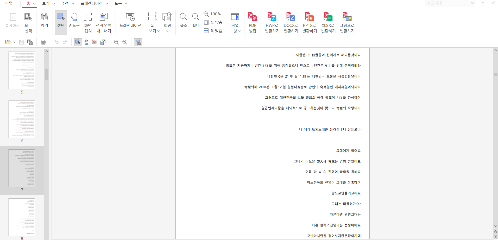Toggle 폭 맞춤 fit-width view
Image resolution: width=498 pixels, height=240 pixels.
tap(213, 31)
